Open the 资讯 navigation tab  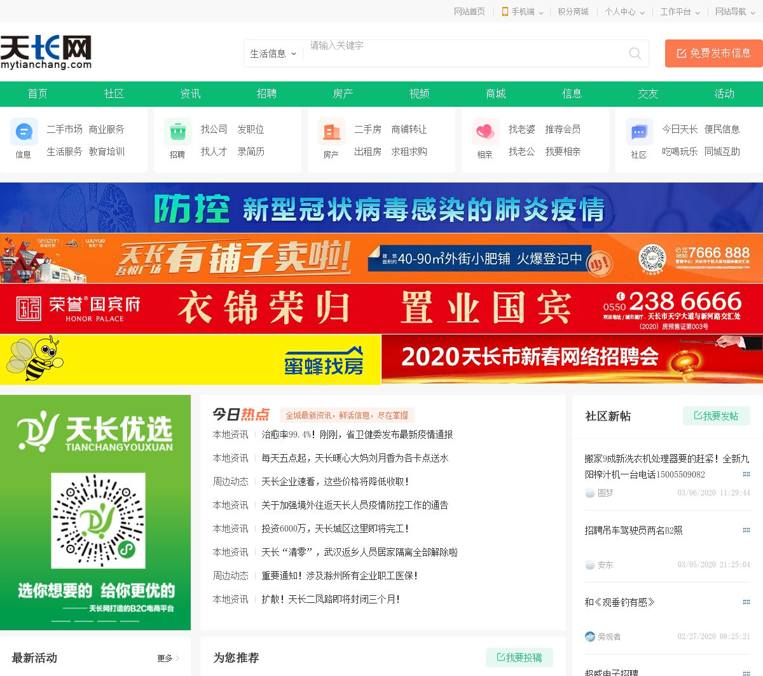190,93
